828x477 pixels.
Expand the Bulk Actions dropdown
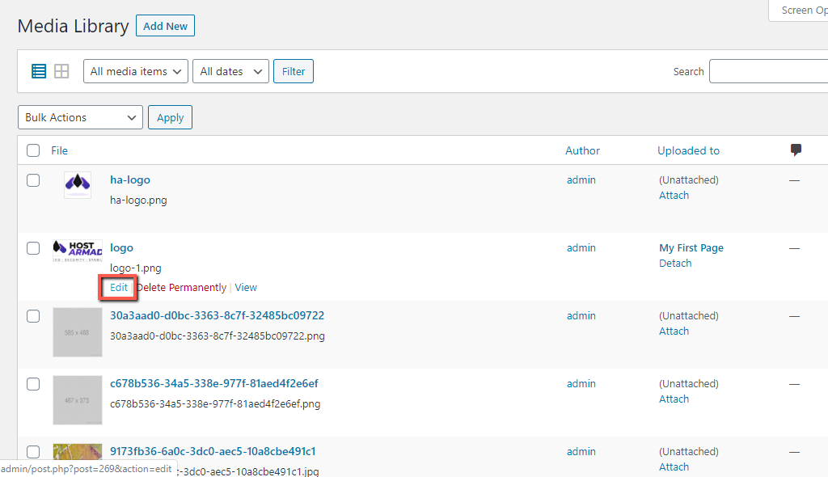(x=80, y=117)
